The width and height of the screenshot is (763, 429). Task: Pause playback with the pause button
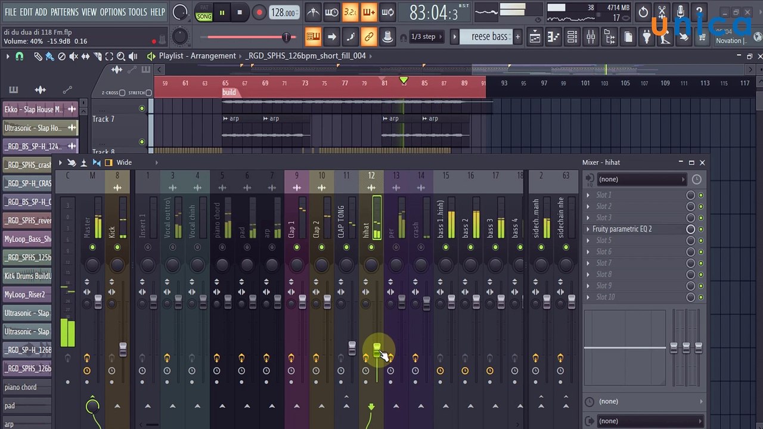[222, 13]
